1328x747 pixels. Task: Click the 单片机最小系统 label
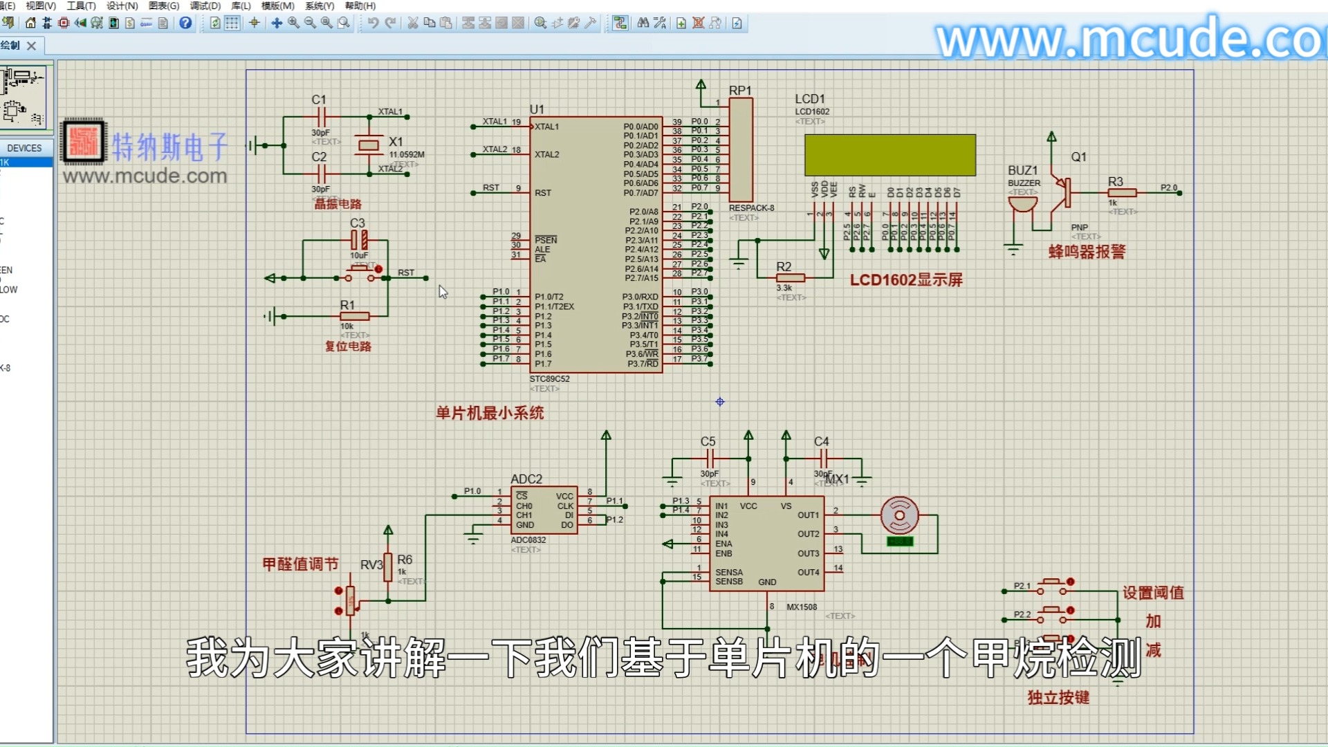point(490,413)
